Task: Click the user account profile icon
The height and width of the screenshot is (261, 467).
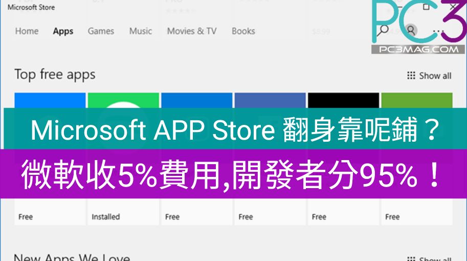Action: tap(411, 30)
